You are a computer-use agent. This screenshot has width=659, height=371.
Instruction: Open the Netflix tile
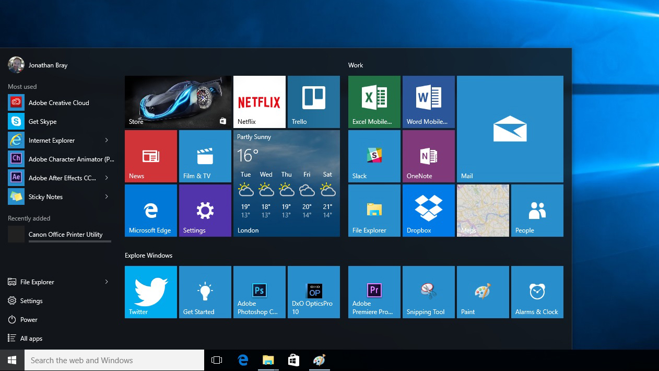(260, 101)
